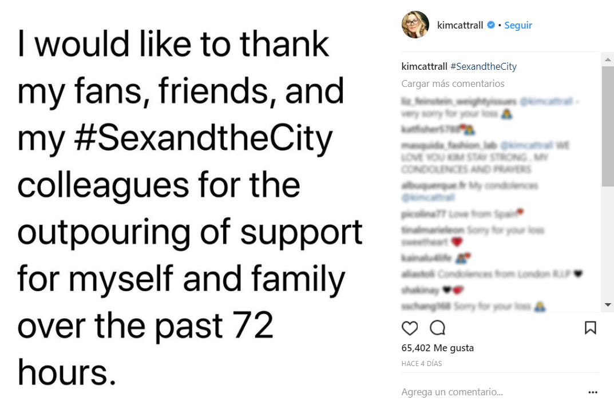Open the profile avatar picture
Image resolution: width=614 pixels, height=409 pixels.
coord(415,25)
